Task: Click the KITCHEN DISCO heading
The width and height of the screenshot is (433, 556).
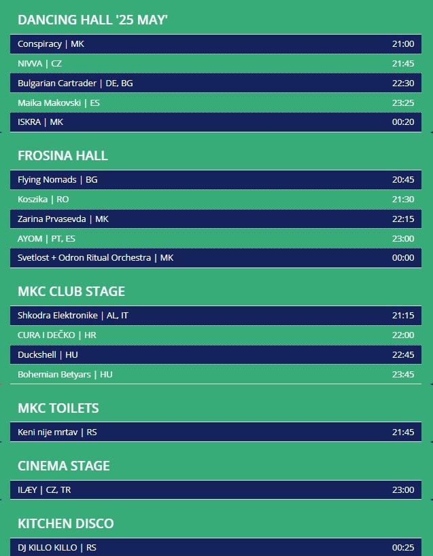Action: 66,523
